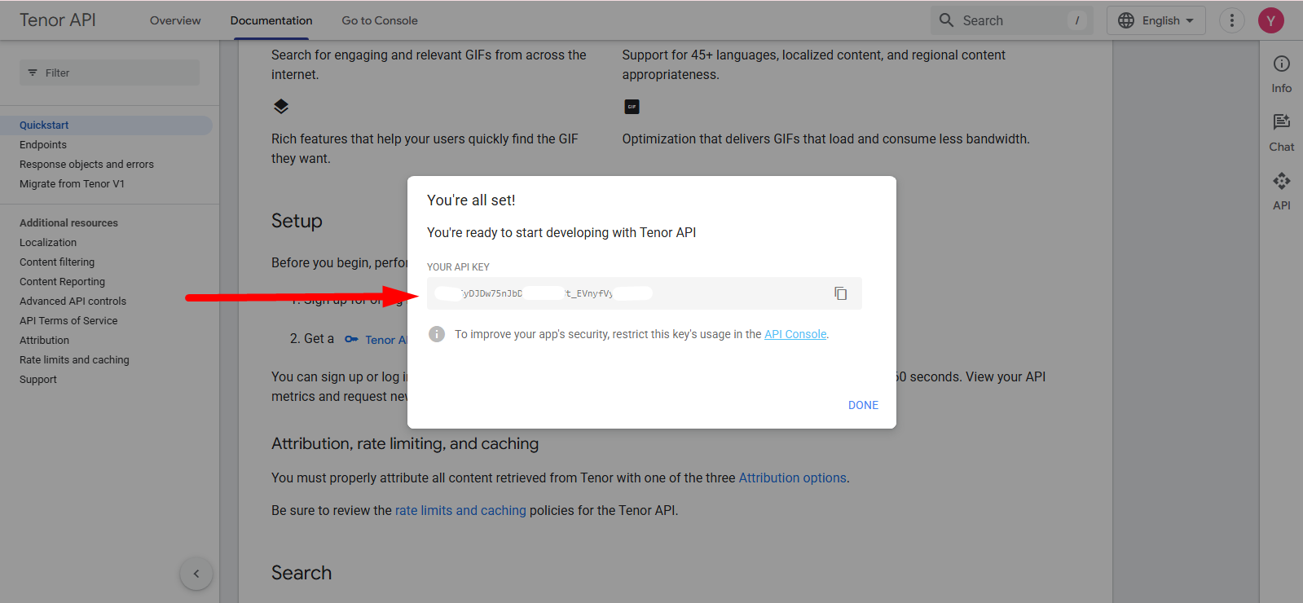Collapse the sidebar with the chevron button
Screen dimensions: 1303x603
pyautogui.click(x=196, y=574)
